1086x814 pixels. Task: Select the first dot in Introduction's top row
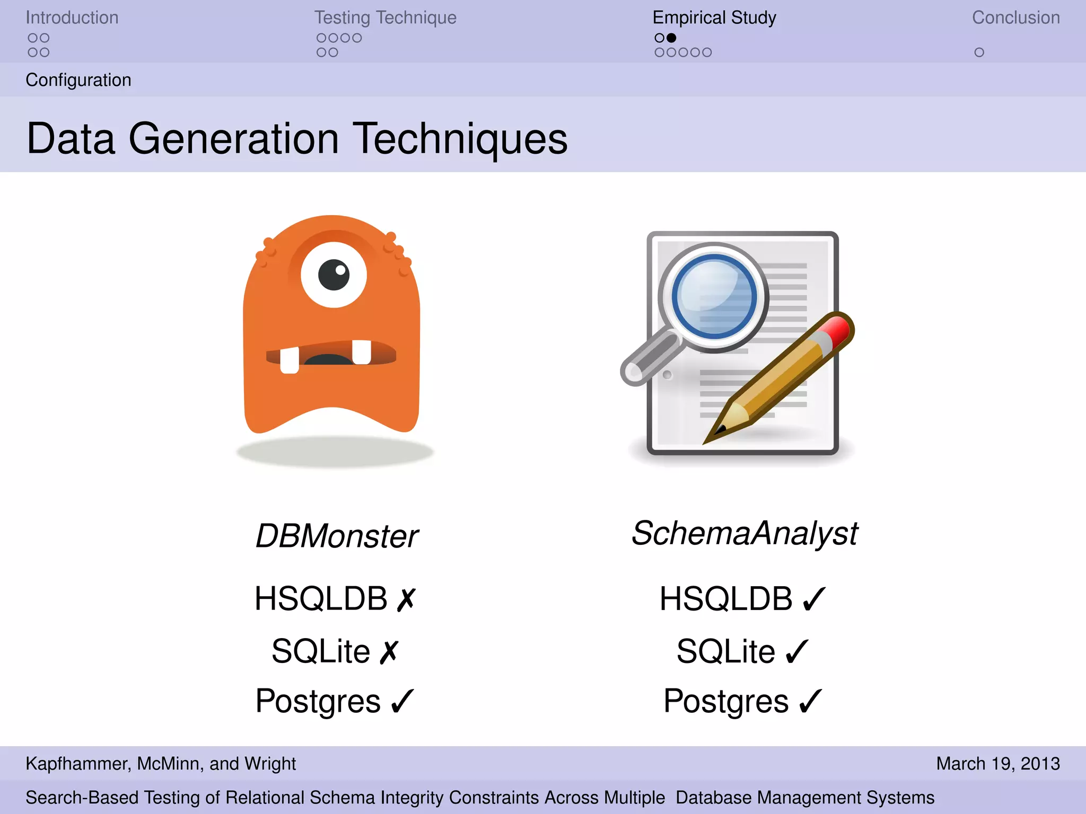pos(33,38)
